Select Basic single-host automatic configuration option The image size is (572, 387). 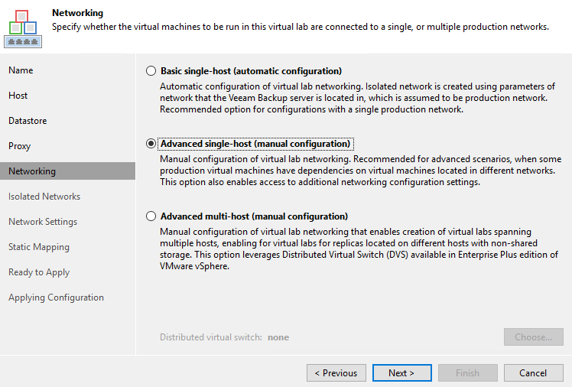(151, 71)
